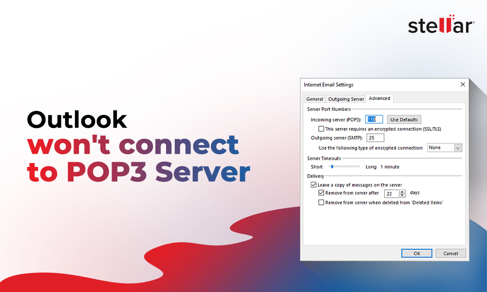This screenshot has width=487, height=292.
Task: Check Remove from server when deleted option
Action: [321, 202]
